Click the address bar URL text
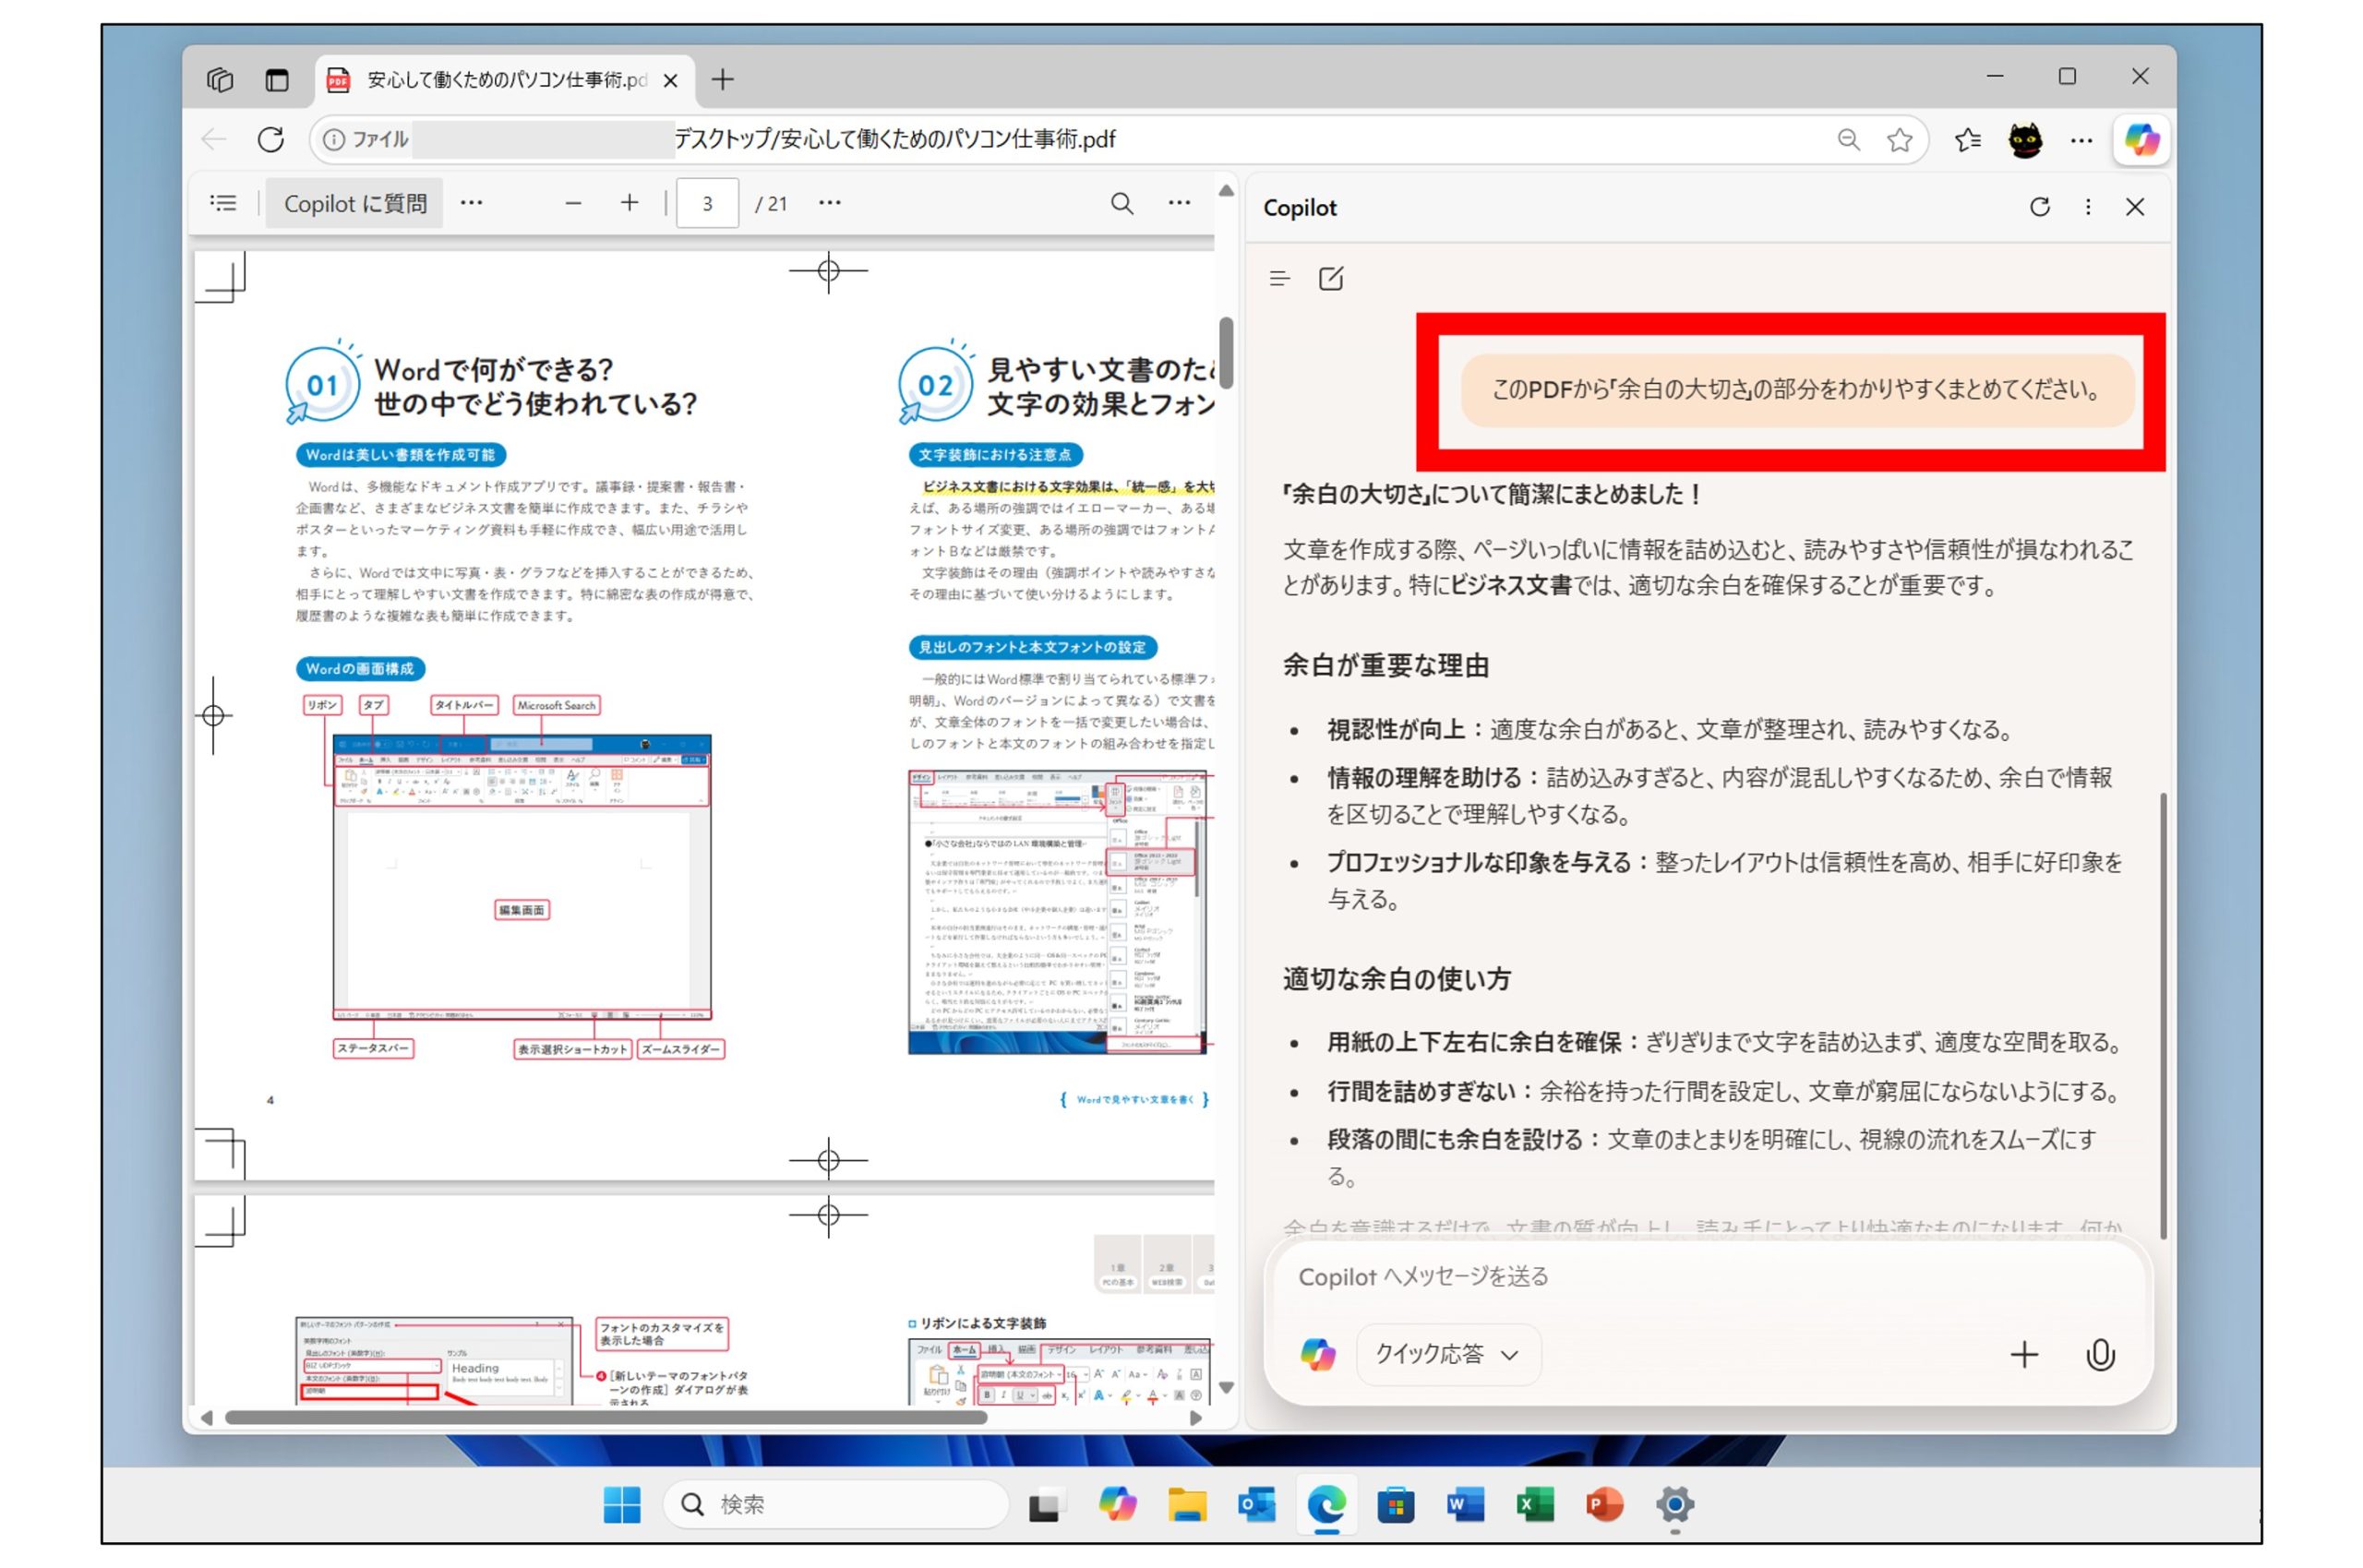This screenshot has height=1568, width=2363. click(894, 139)
